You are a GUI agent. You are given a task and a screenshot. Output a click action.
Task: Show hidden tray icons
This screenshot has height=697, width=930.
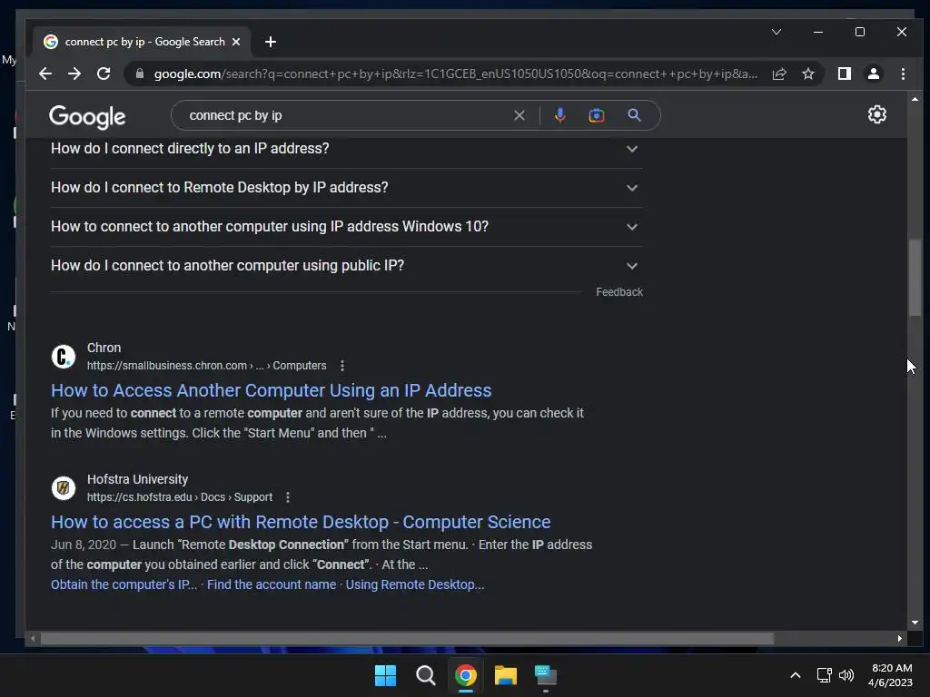pos(796,675)
